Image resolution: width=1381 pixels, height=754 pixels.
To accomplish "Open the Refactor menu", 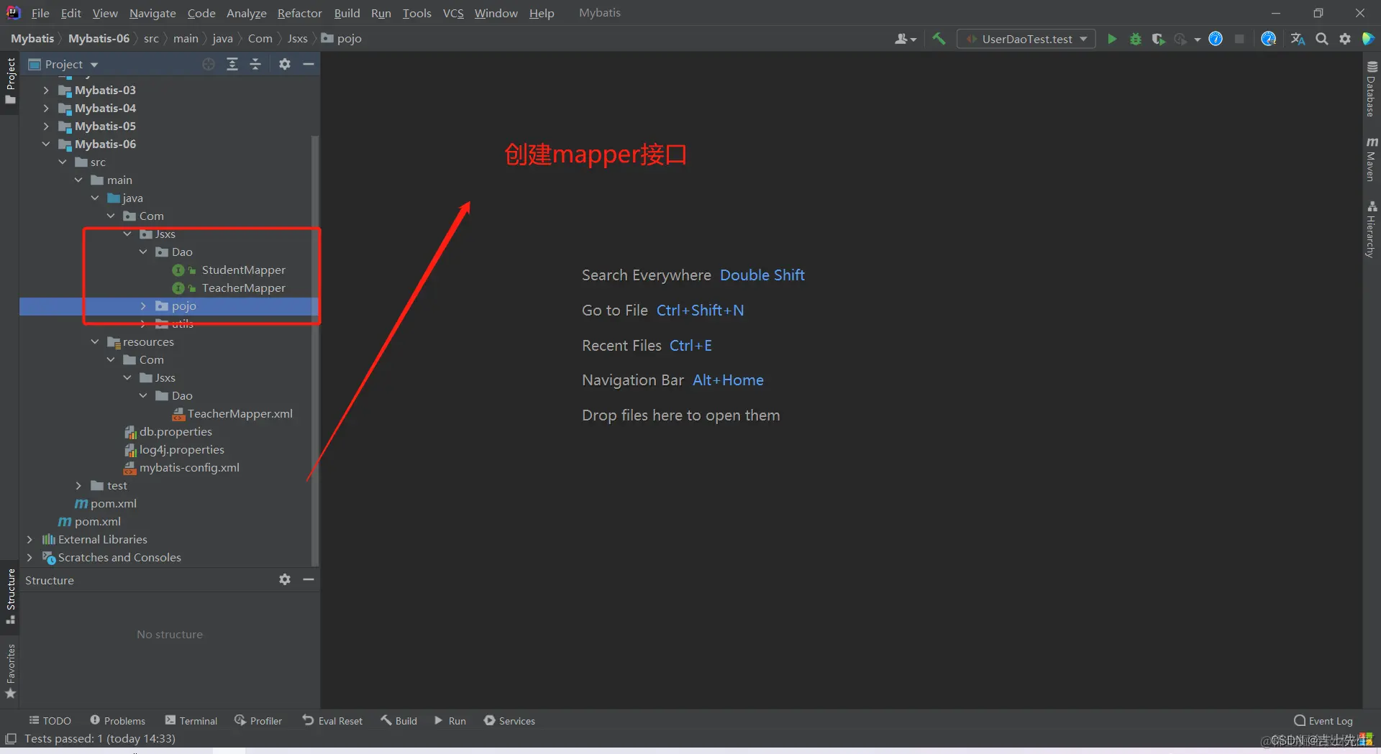I will tap(300, 13).
